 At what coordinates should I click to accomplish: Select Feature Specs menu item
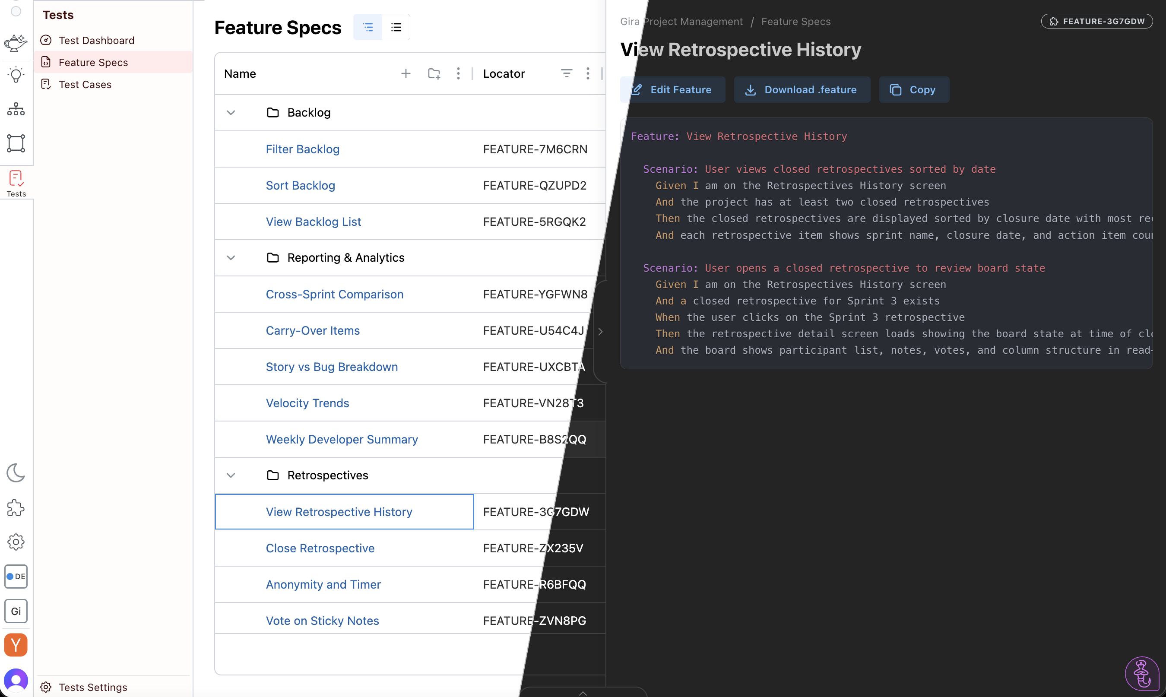coord(113,63)
